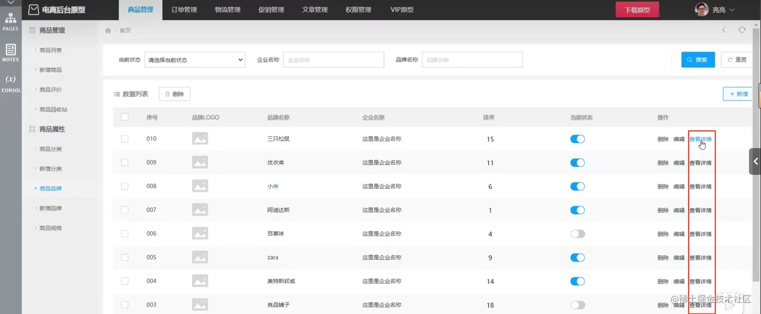
Task: Click the back arrow above the search area
Action: point(724,30)
